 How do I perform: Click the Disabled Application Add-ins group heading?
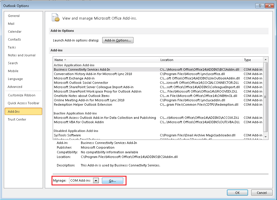pyautogui.click(x=76, y=131)
